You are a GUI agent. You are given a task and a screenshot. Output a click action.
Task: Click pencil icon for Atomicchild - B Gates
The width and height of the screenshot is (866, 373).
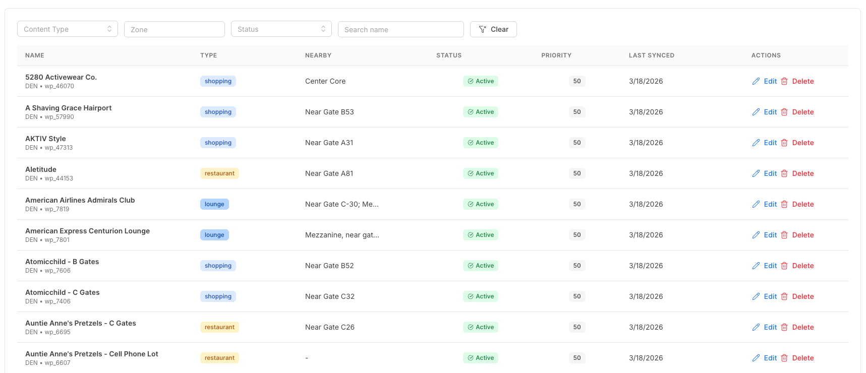point(756,266)
